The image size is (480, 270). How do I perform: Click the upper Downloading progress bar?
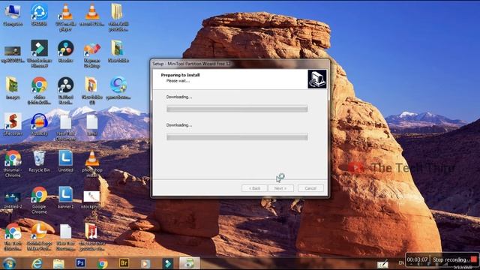tap(237, 109)
